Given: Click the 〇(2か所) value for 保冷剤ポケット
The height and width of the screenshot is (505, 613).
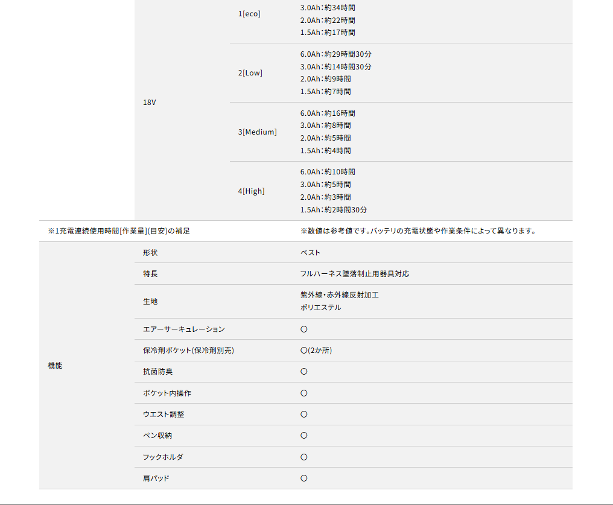Looking at the screenshot, I should [x=316, y=351].
